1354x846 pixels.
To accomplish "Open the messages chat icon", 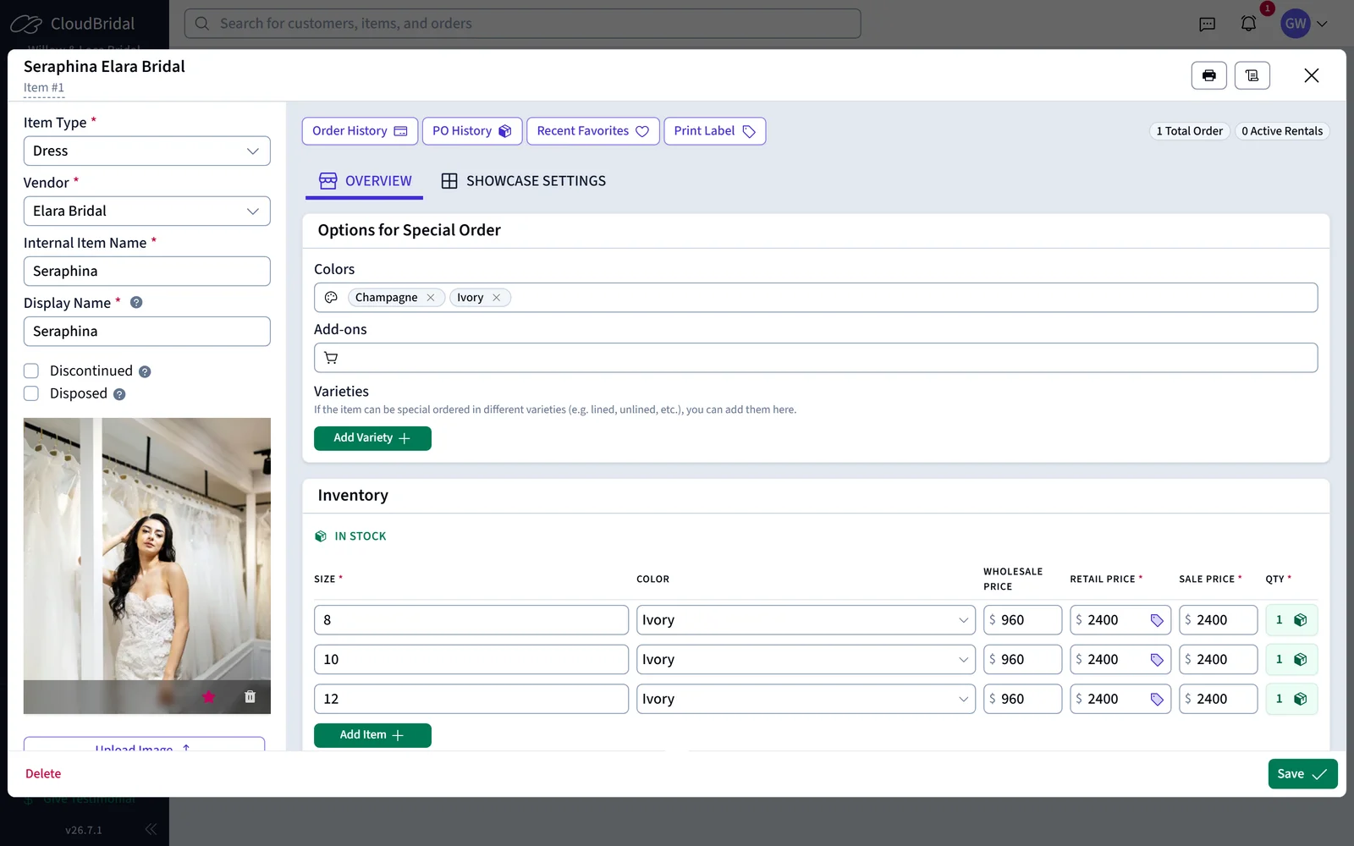I will coord(1208,24).
